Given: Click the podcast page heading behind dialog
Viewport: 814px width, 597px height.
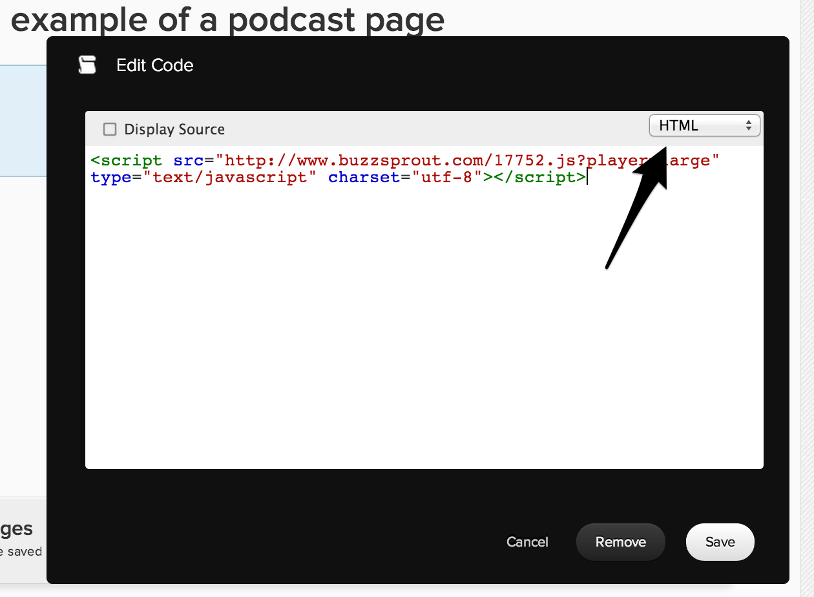Looking at the screenshot, I should tap(227, 19).
